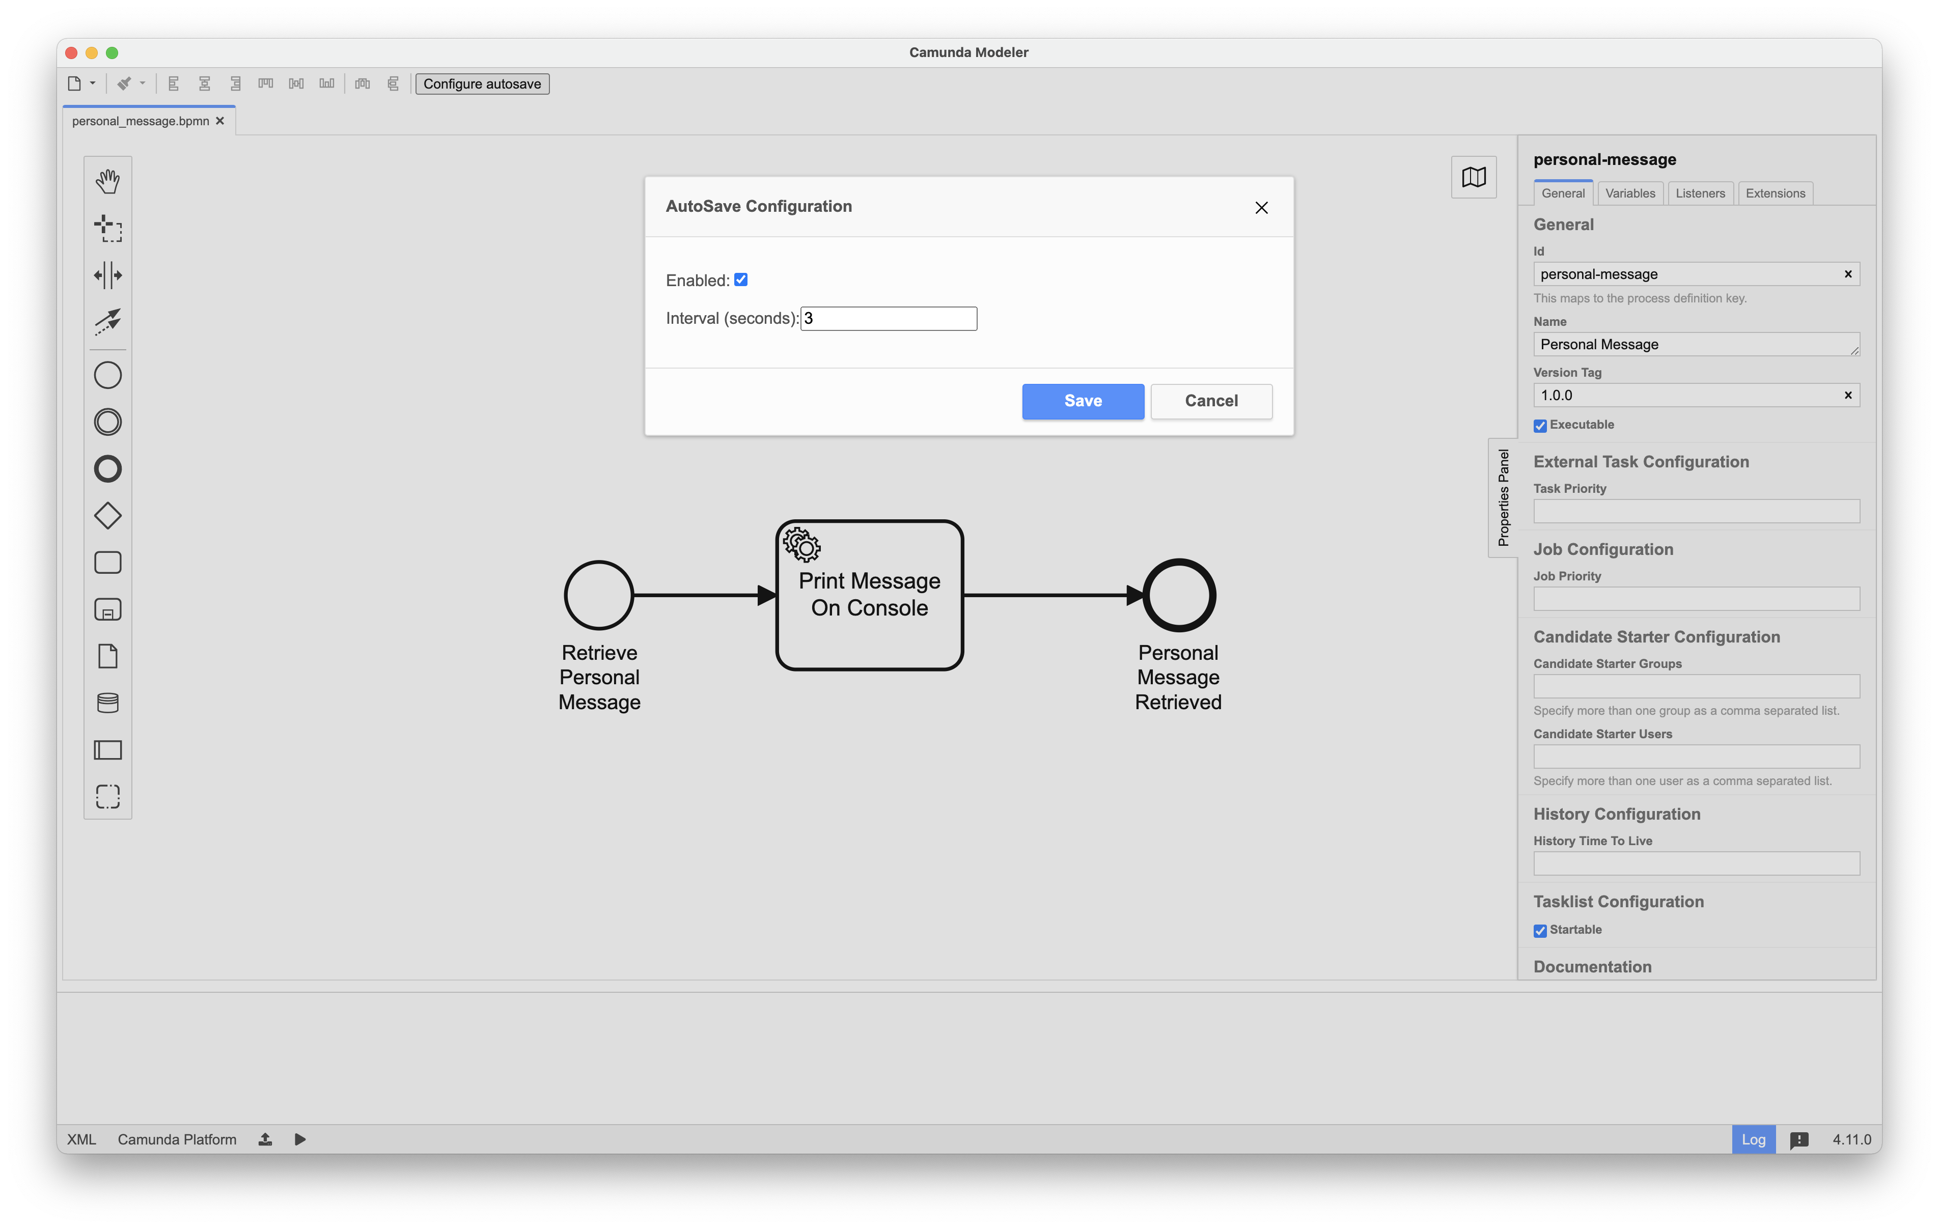The height and width of the screenshot is (1229, 1939).
Task: Save the AutoSave Configuration
Action: [x=1083, y=401]
